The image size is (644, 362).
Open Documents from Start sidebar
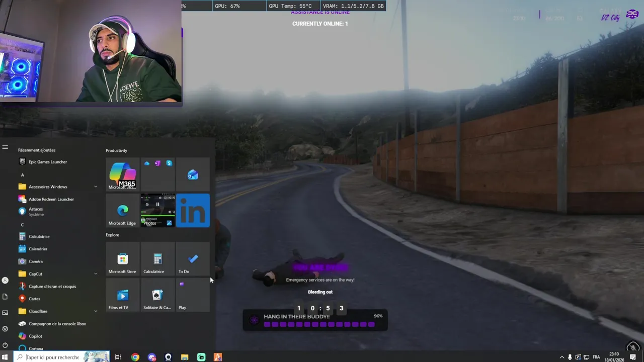(x=5, y=297)
